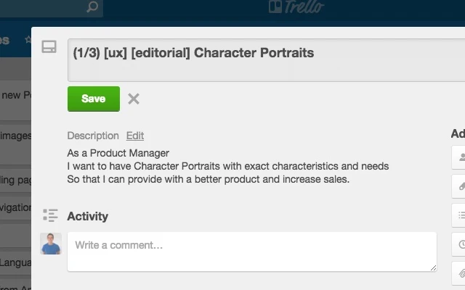Click the card description text
Viewport: 465px width, 290px height.
coord(228,166)
